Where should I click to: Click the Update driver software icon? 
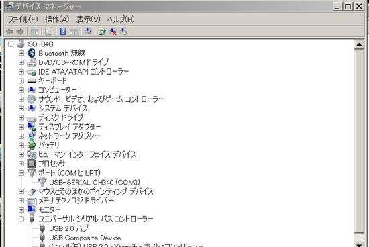pos(103,32)
